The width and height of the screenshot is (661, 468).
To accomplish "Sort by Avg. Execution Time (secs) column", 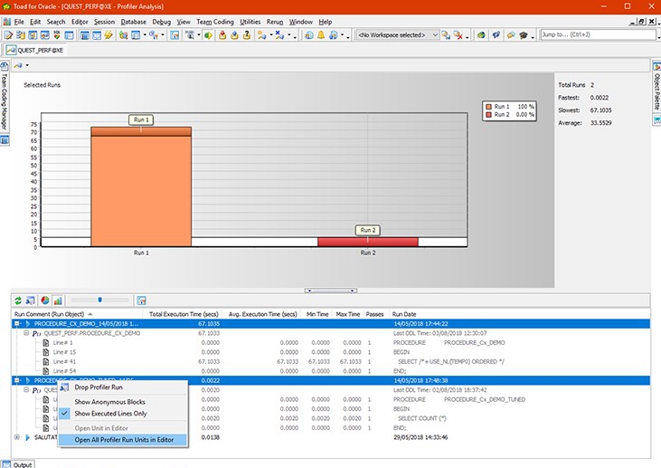I will [x=262, y=314].
